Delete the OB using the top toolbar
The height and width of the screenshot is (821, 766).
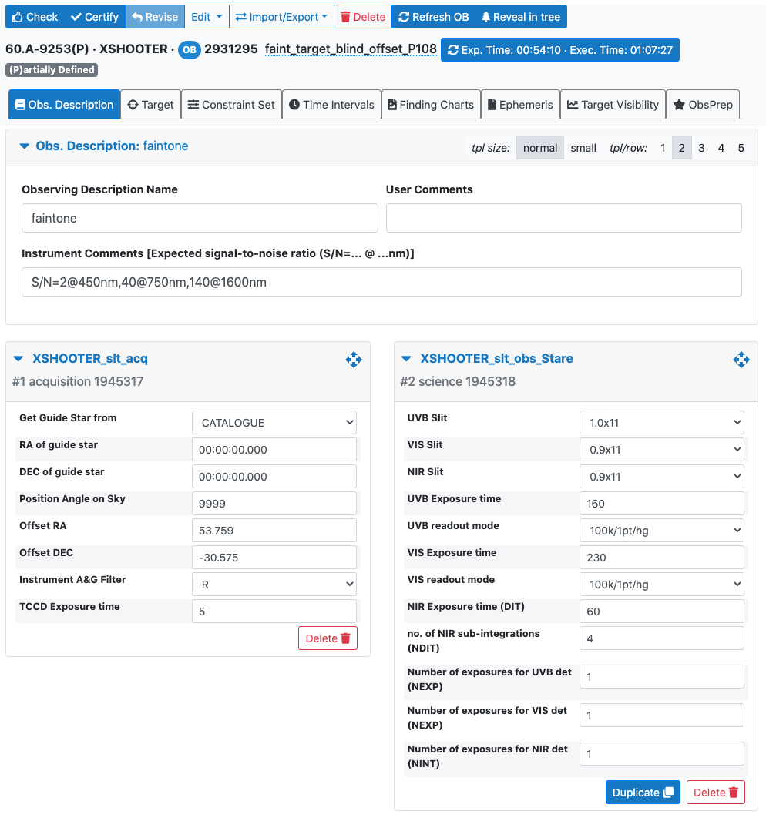362,17
